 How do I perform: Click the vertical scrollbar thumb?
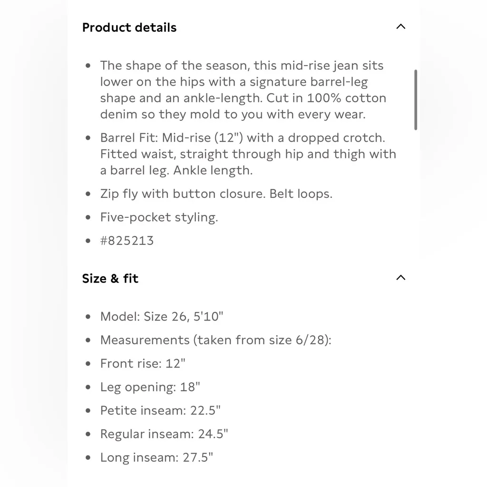click(416, 100)
